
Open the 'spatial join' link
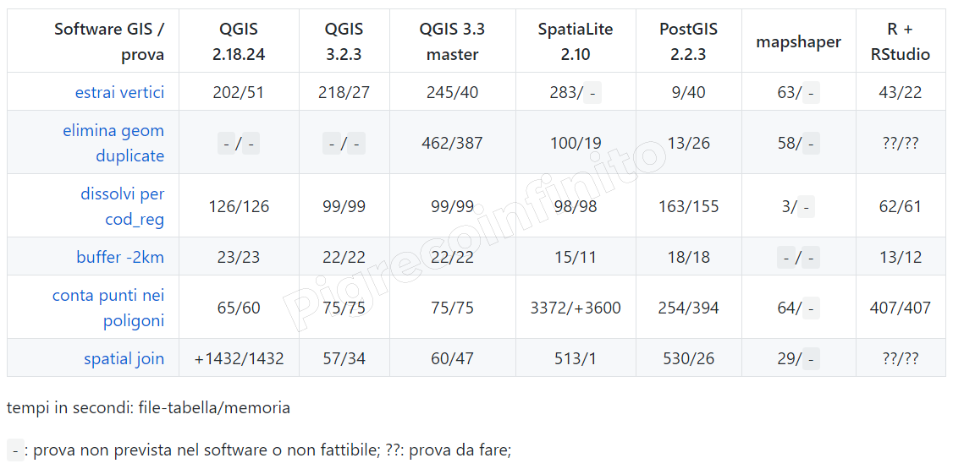click(x=124, y=358)
